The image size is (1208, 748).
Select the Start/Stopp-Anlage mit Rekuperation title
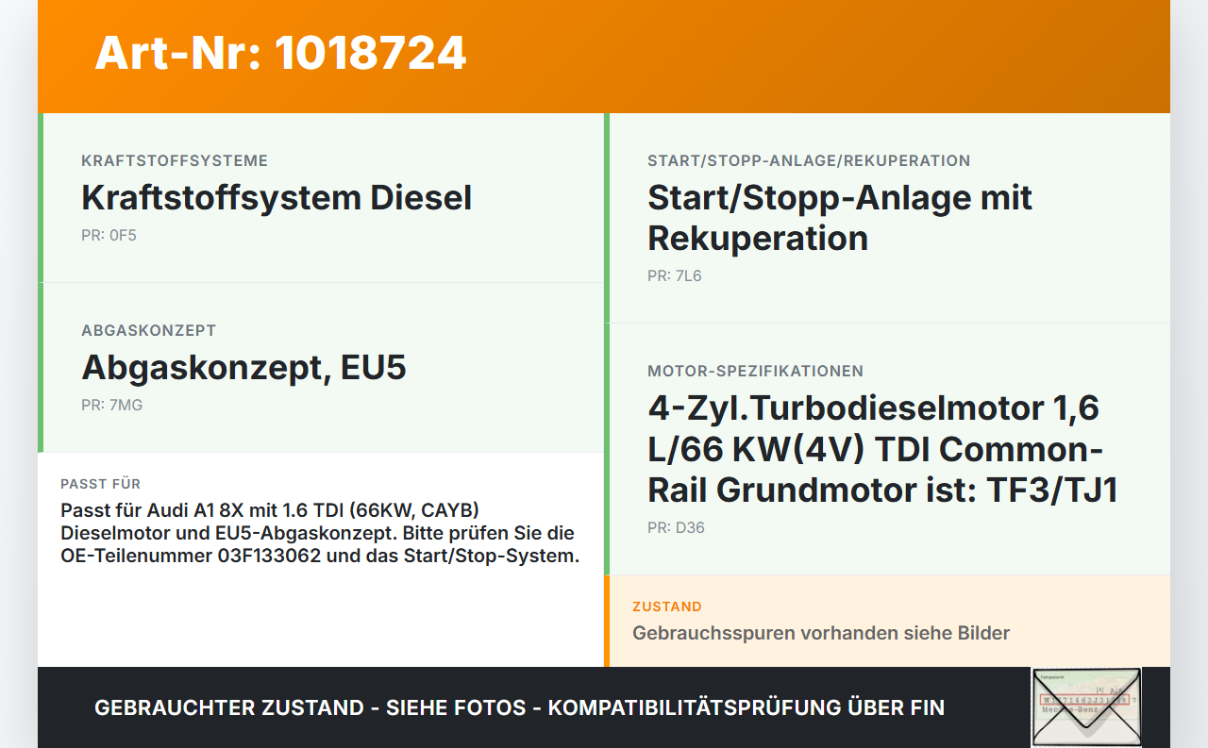(840, 218)
